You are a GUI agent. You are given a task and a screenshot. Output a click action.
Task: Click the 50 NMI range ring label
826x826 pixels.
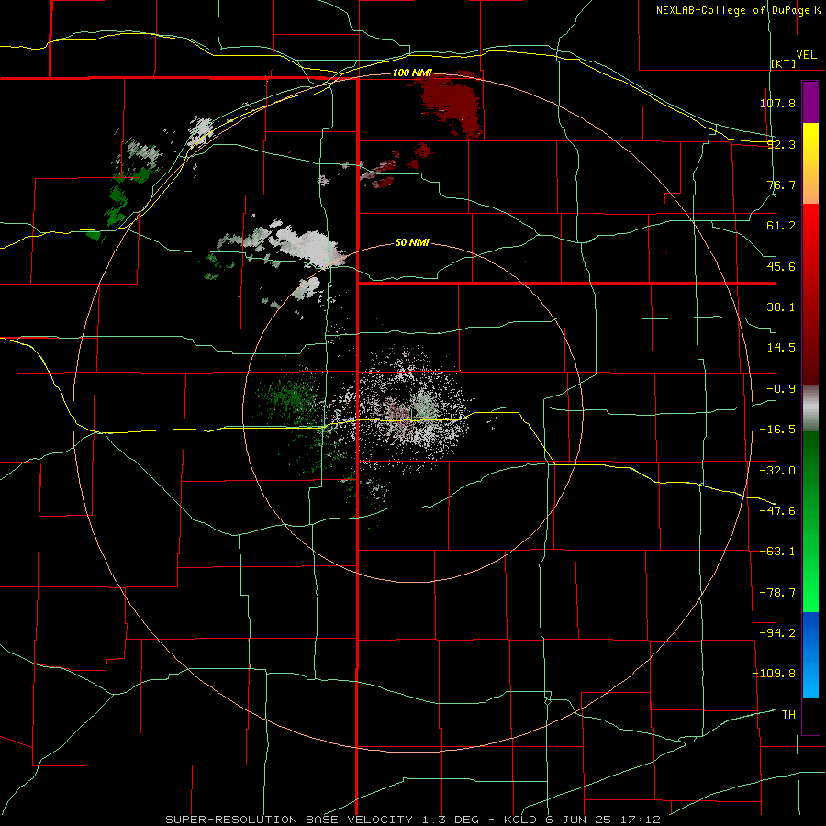coord(412,242)
